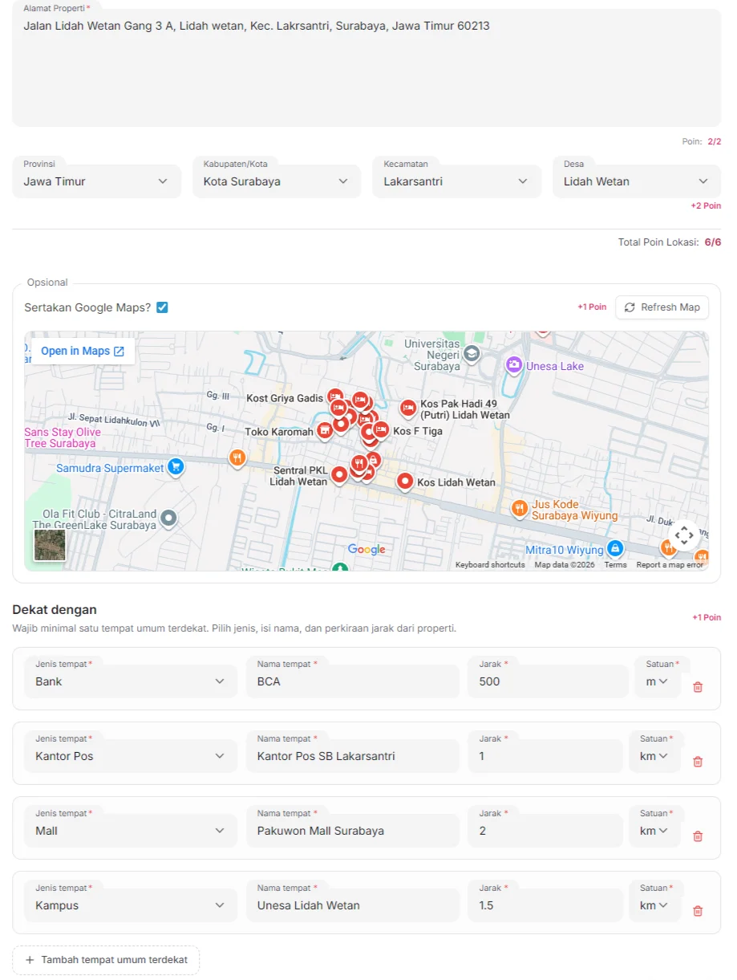Click Kos Lidah Wetan red map pin
The height and width of the screenshot is (980, 737).
tap(405, 482)
